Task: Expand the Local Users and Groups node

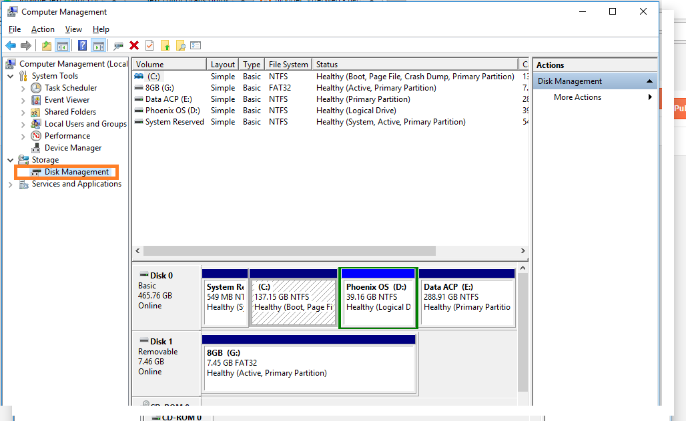Action: point(23,125)
